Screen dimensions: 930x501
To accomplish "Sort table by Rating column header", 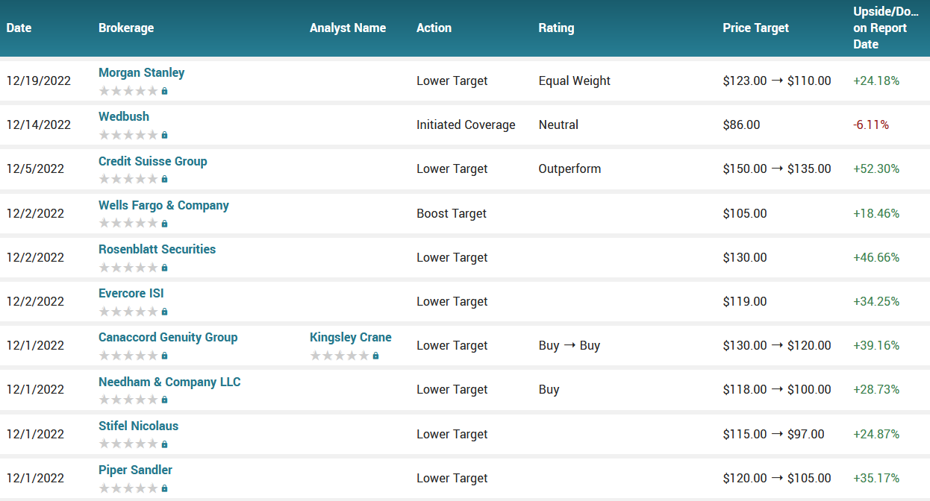I will [556, 28].
